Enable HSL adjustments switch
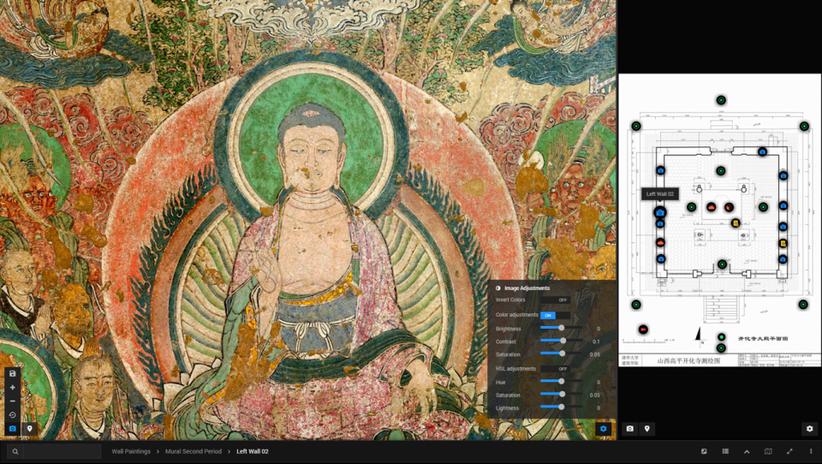The height and width of the screenshot is (464, 822). pyautogui.click(x=557, y=369)
